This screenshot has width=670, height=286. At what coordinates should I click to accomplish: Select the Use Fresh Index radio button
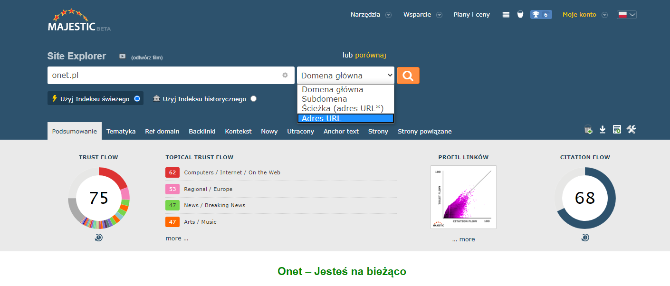coord(137,99)
